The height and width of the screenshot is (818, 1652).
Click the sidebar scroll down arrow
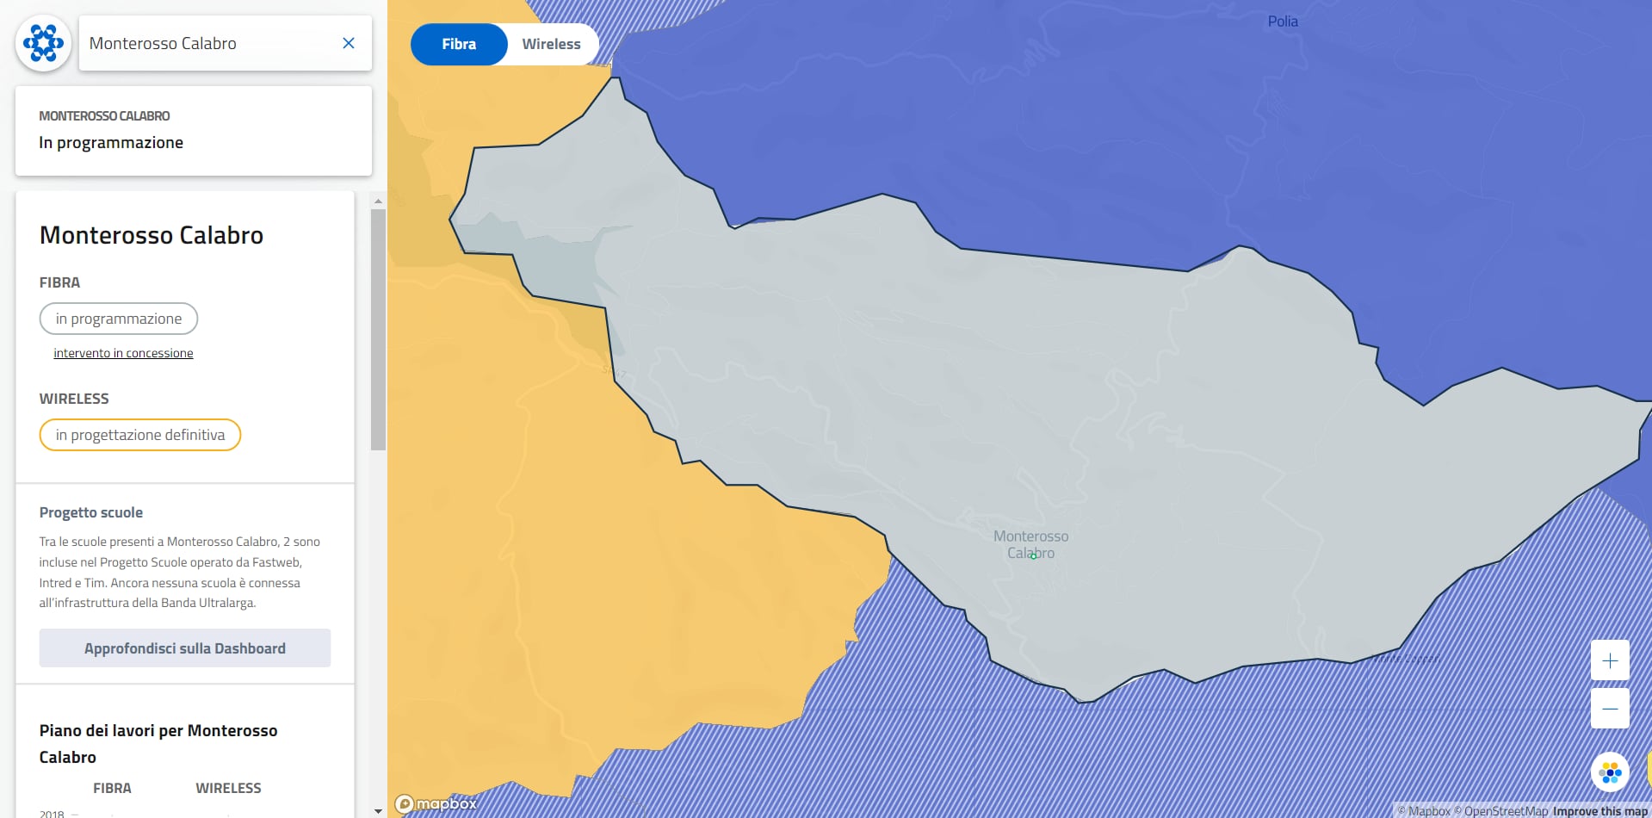tap(378, 811)
